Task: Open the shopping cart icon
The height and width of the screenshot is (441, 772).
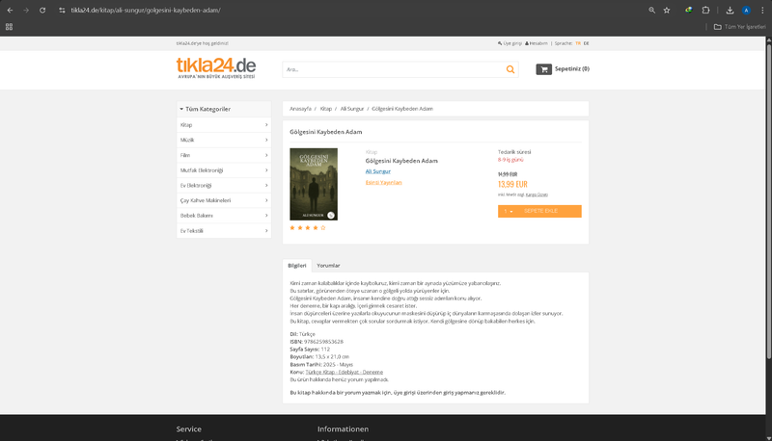Action: 544,69
